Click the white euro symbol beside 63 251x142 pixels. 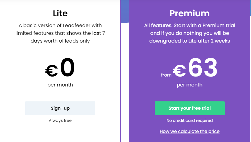point(179,71)
